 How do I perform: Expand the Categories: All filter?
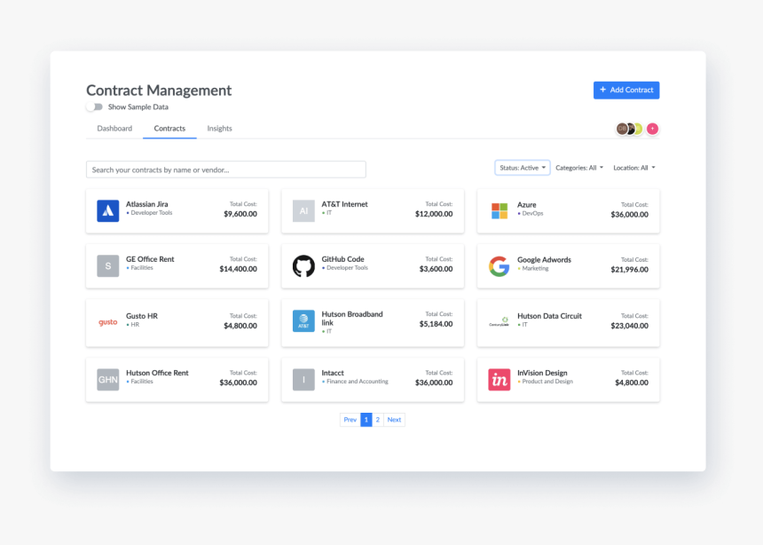[579, 168]
